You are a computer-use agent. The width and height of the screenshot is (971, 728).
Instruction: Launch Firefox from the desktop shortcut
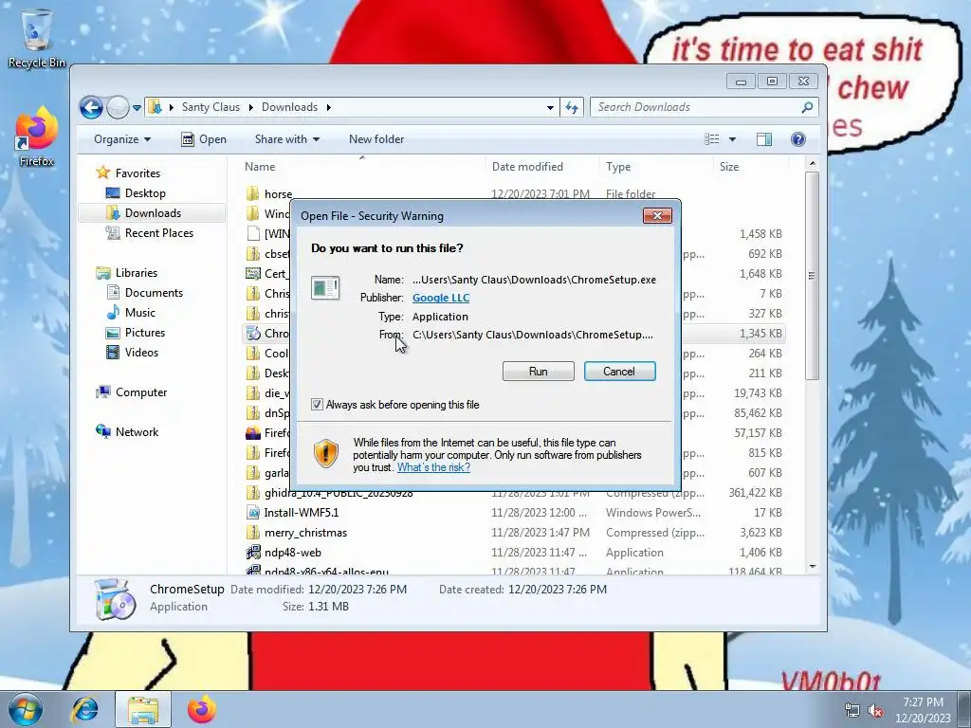37,136
